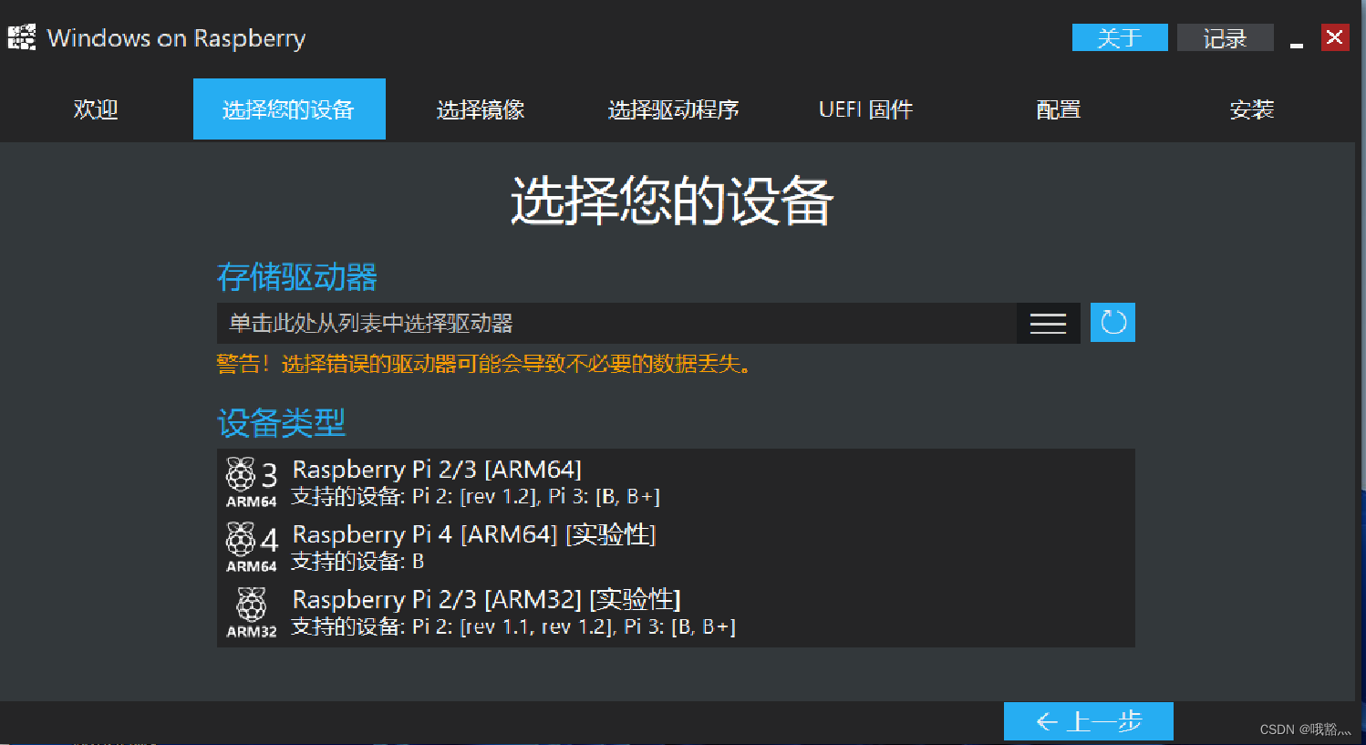Screen dimensions: 1366x745
Task: Click the 存储驱动器 section heading
Action: [x=297, y=277]
